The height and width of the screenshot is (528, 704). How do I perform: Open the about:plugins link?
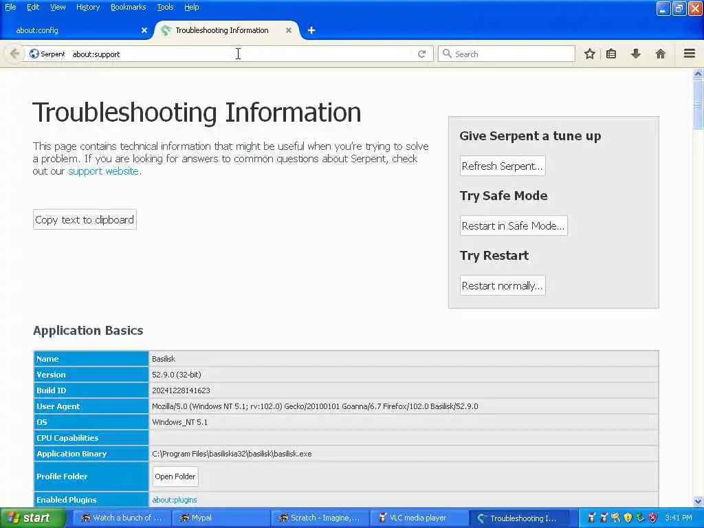click(175, 500)
